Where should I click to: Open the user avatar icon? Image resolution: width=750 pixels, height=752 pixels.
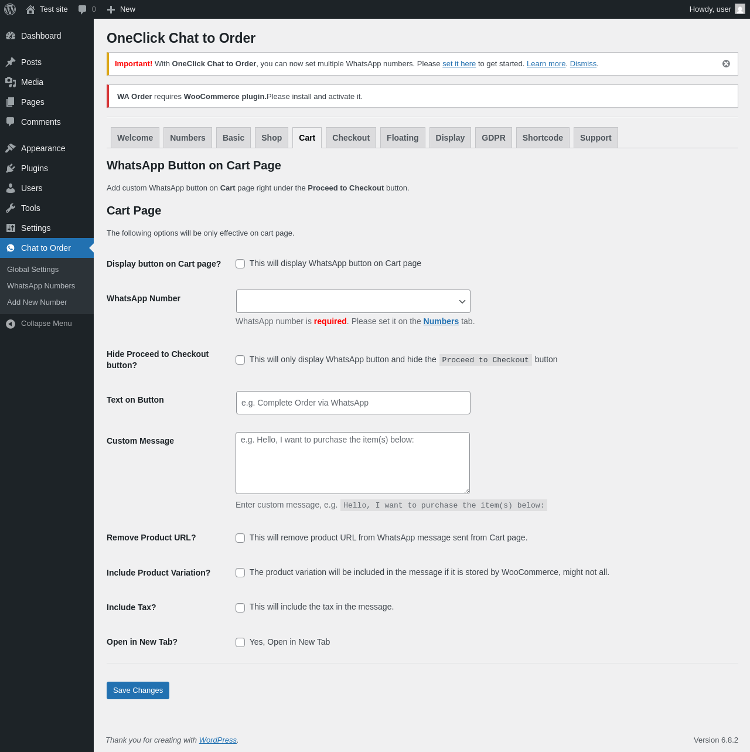(x=740, y=9)
